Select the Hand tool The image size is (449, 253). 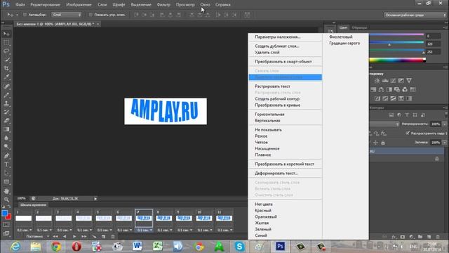pos(6,191)
